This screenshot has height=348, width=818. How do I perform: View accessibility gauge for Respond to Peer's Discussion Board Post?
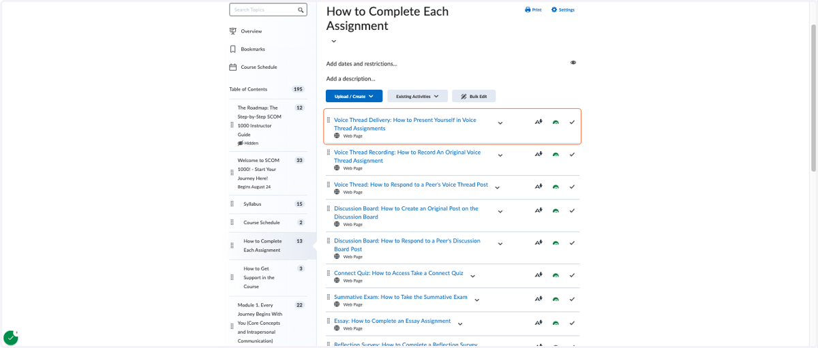[x=556, y=242]
